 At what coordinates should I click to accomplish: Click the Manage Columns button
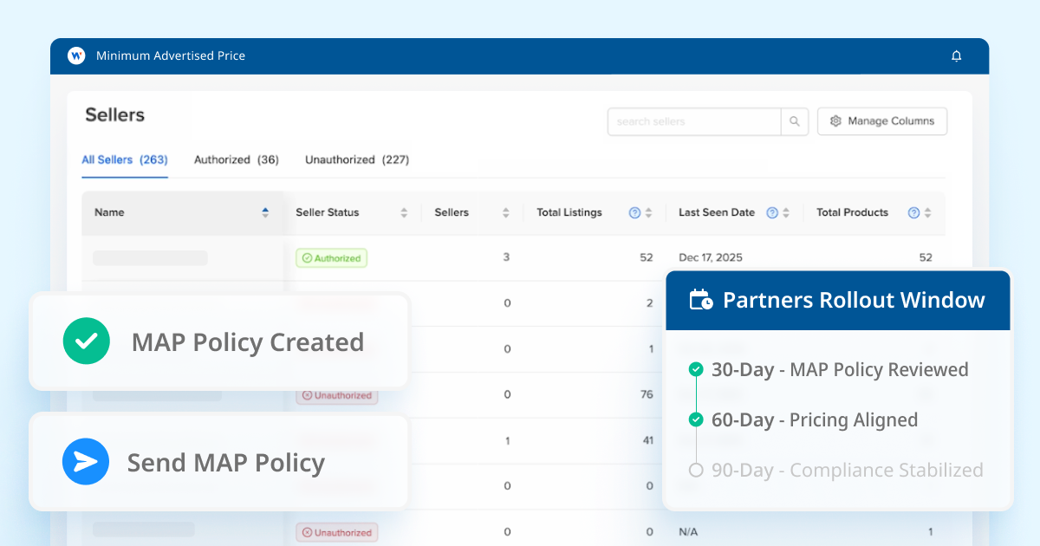[x=881, y=121]
